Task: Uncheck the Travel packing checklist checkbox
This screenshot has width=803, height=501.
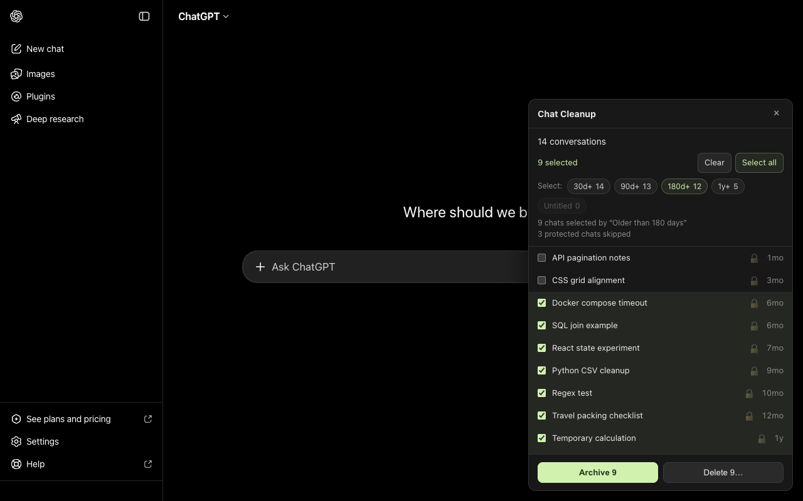Action: coord(542,416)
